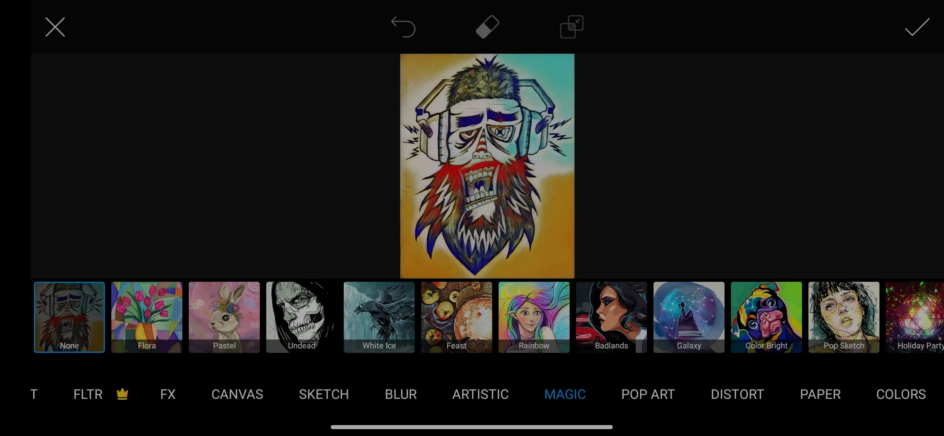944x436 pixels.
Task: Apply the Flora magic effect
Action: pyautogui.click(x=147, y=317)
